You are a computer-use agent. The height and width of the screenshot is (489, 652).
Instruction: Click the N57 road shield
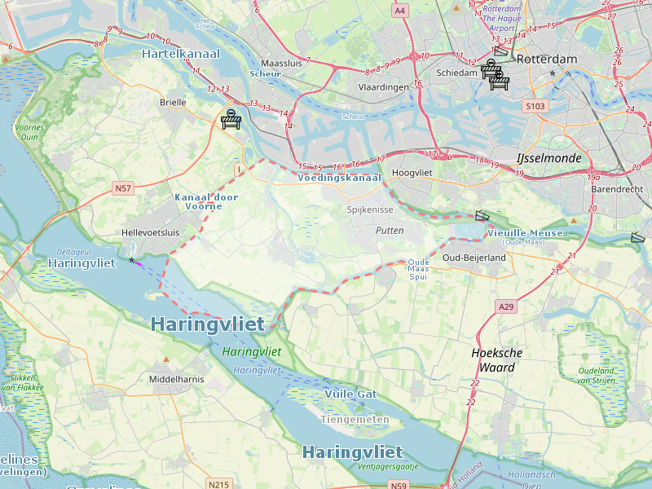[x=123, y=188]
